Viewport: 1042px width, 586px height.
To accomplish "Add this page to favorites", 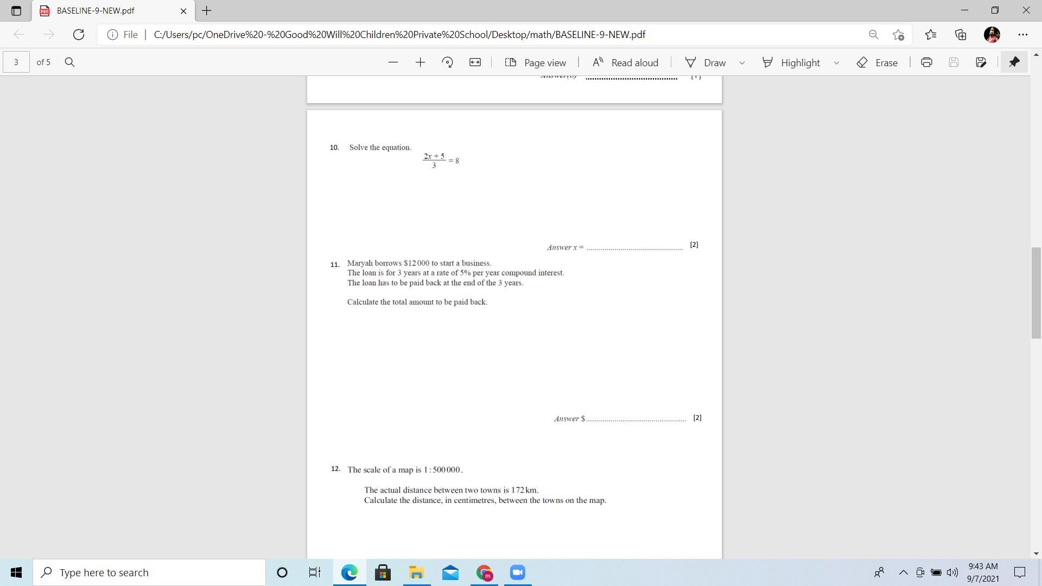I will click(x=898, y=35).
